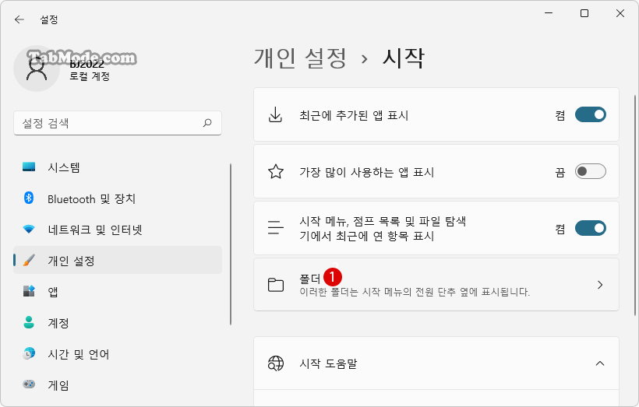Turn off 최근에 추가된 앱 표시 toggle
The image size is (639, 407).
click(591, 114)
